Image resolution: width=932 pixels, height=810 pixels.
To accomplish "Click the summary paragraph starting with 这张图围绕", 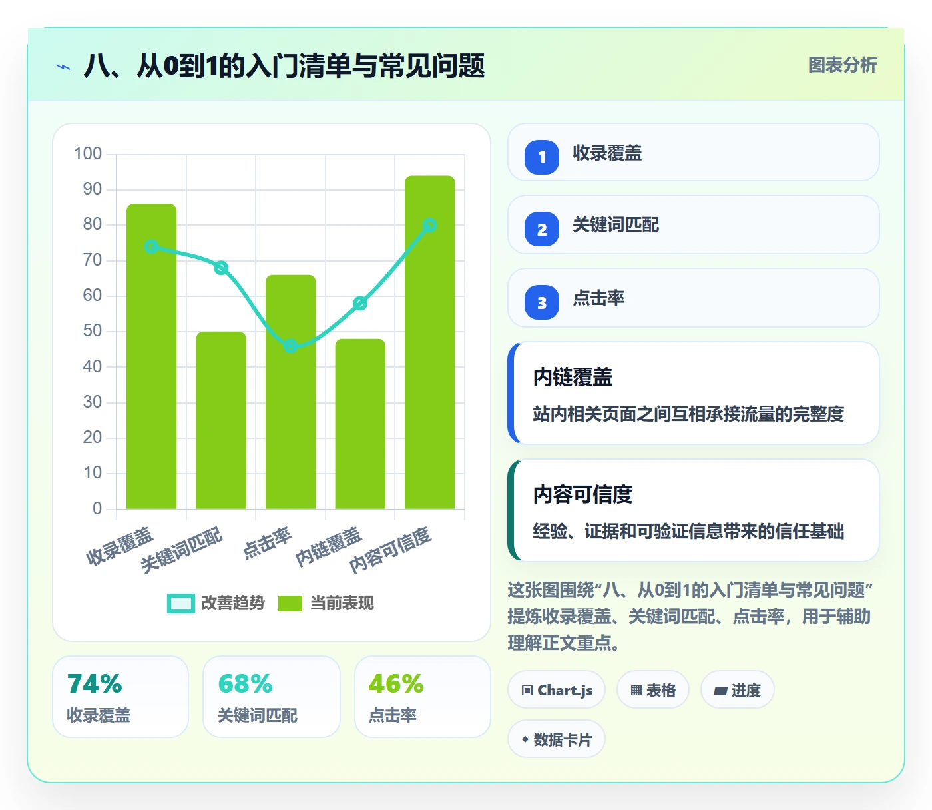I will pyautogui.click(x=690, y=616).
